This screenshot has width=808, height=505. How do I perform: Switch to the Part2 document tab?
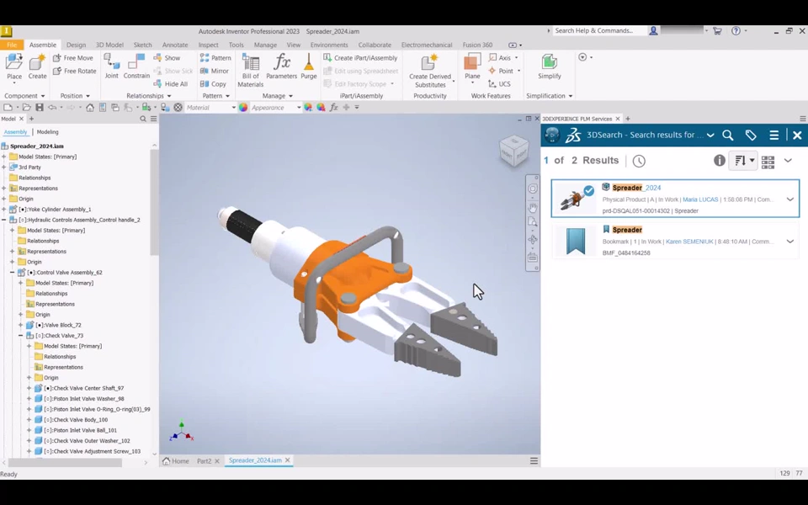click(204, 460)
